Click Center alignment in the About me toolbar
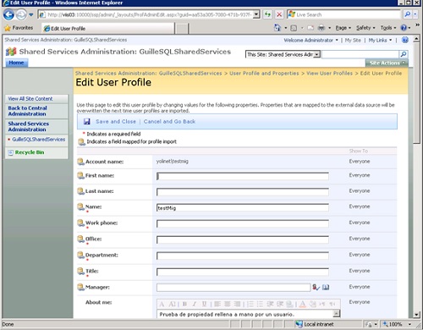This screenshot has width=423, height=330. (228, 304)
